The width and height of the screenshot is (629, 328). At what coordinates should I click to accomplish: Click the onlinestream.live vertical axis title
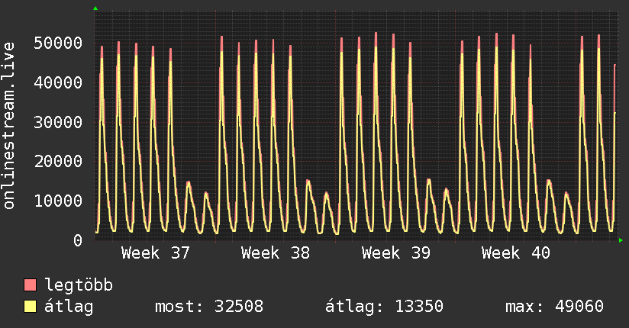click(x=9, y=126)
